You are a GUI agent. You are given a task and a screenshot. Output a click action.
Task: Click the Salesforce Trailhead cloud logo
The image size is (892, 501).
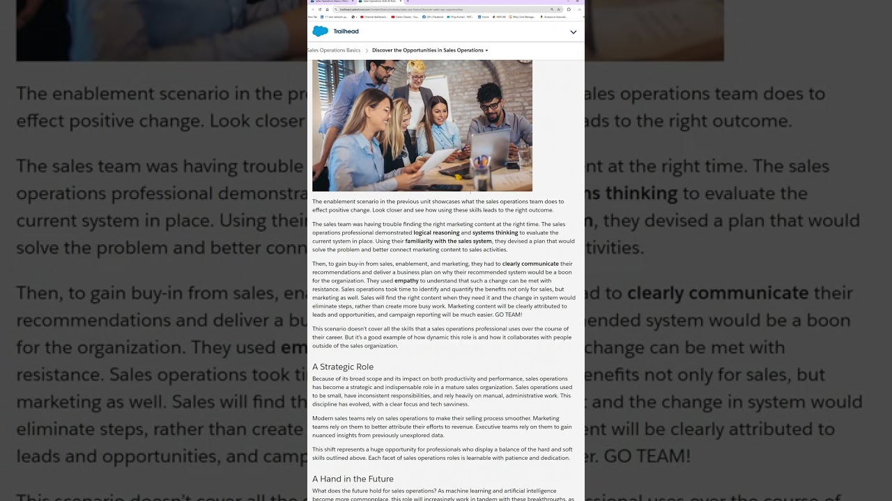point(320,31)
